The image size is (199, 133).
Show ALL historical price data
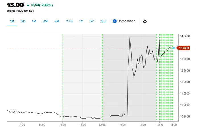pos(103,21)
